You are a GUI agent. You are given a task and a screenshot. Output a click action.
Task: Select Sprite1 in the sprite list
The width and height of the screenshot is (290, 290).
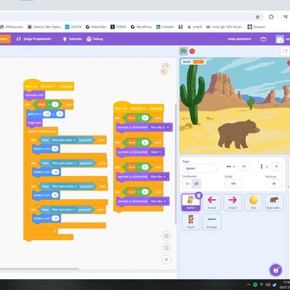pos(191,202)
